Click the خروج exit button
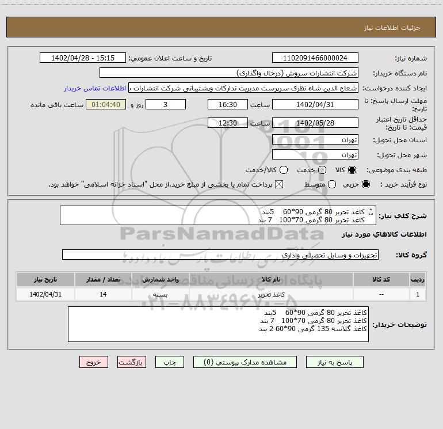Viewport: 443px width, 429px height. pyautogui.click(x=94, y=362)
